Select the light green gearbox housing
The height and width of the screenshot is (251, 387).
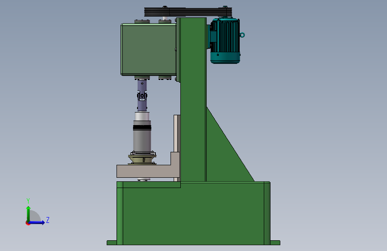[149, 50]
